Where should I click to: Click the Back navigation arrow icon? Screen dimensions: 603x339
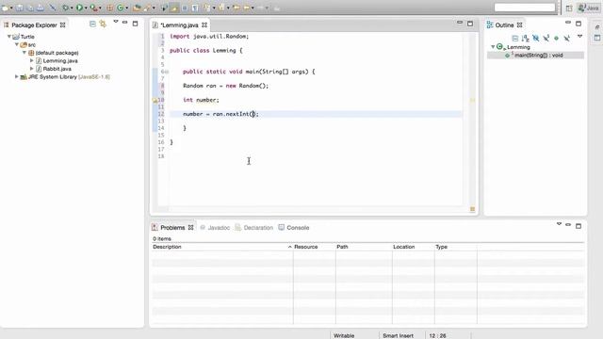[247, 8]
